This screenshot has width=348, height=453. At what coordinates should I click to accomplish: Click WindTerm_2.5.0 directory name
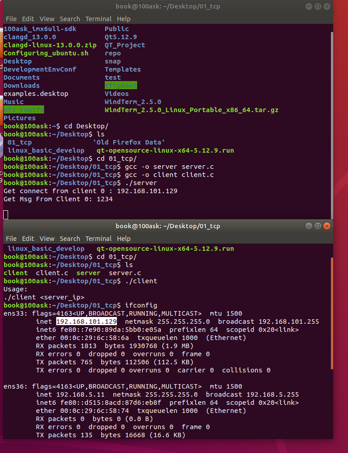click(133, 102)
